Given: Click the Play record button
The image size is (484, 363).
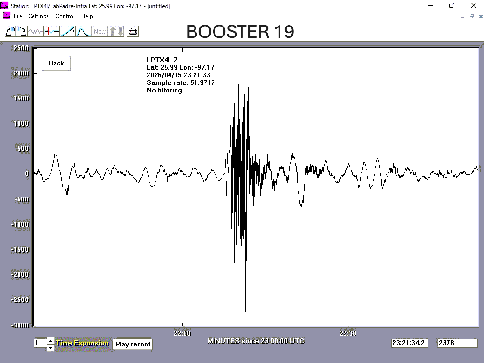Looking at the screenshot, I should click(x=133, y=344).
